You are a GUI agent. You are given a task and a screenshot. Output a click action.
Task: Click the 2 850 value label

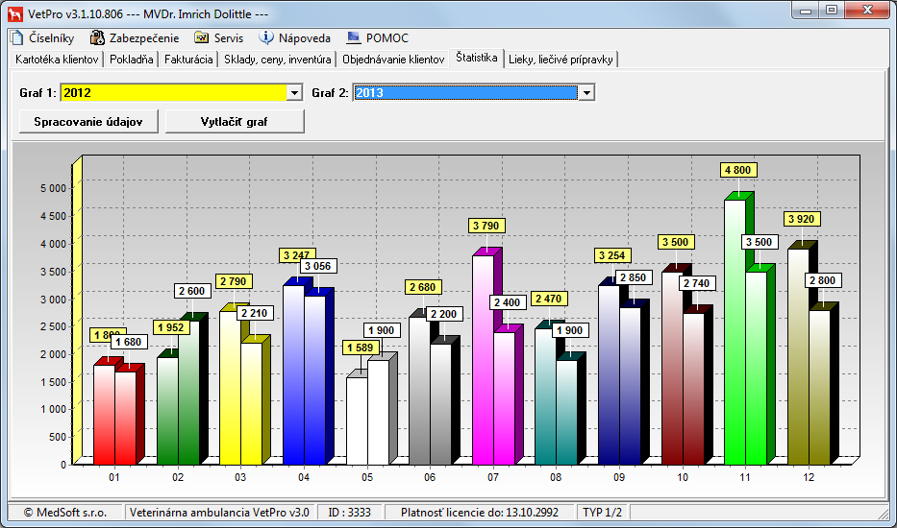634,277
